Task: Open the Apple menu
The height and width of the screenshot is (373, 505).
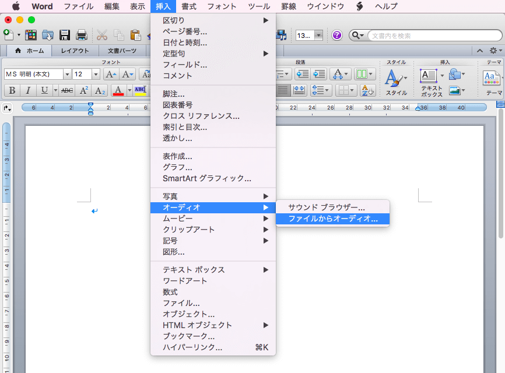Action: point(16,6)
